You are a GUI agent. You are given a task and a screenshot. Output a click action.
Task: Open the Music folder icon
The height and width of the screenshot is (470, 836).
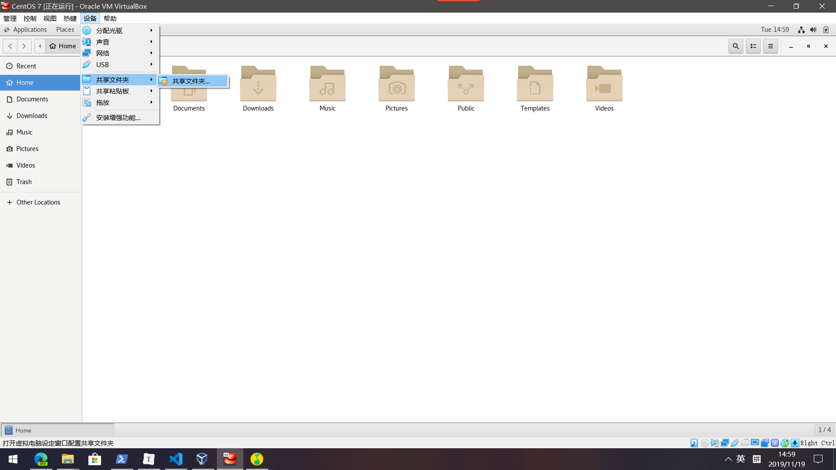[x=327, y=84]
